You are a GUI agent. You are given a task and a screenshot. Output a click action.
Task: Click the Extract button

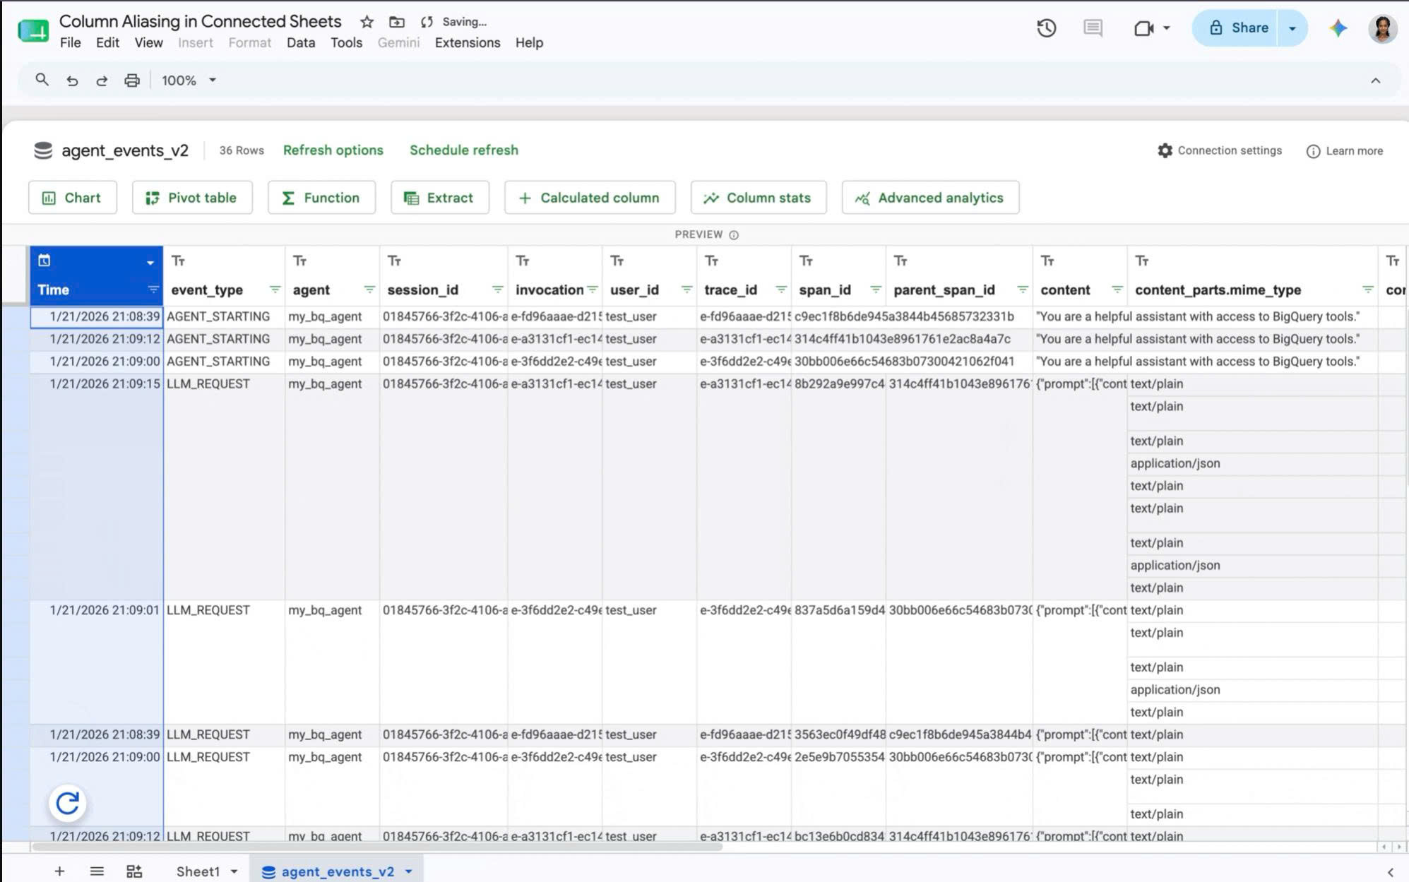(x=439, y=198)
